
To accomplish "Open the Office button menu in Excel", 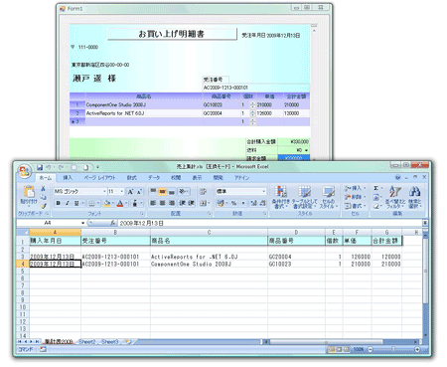I will click(x=25, y=172).
